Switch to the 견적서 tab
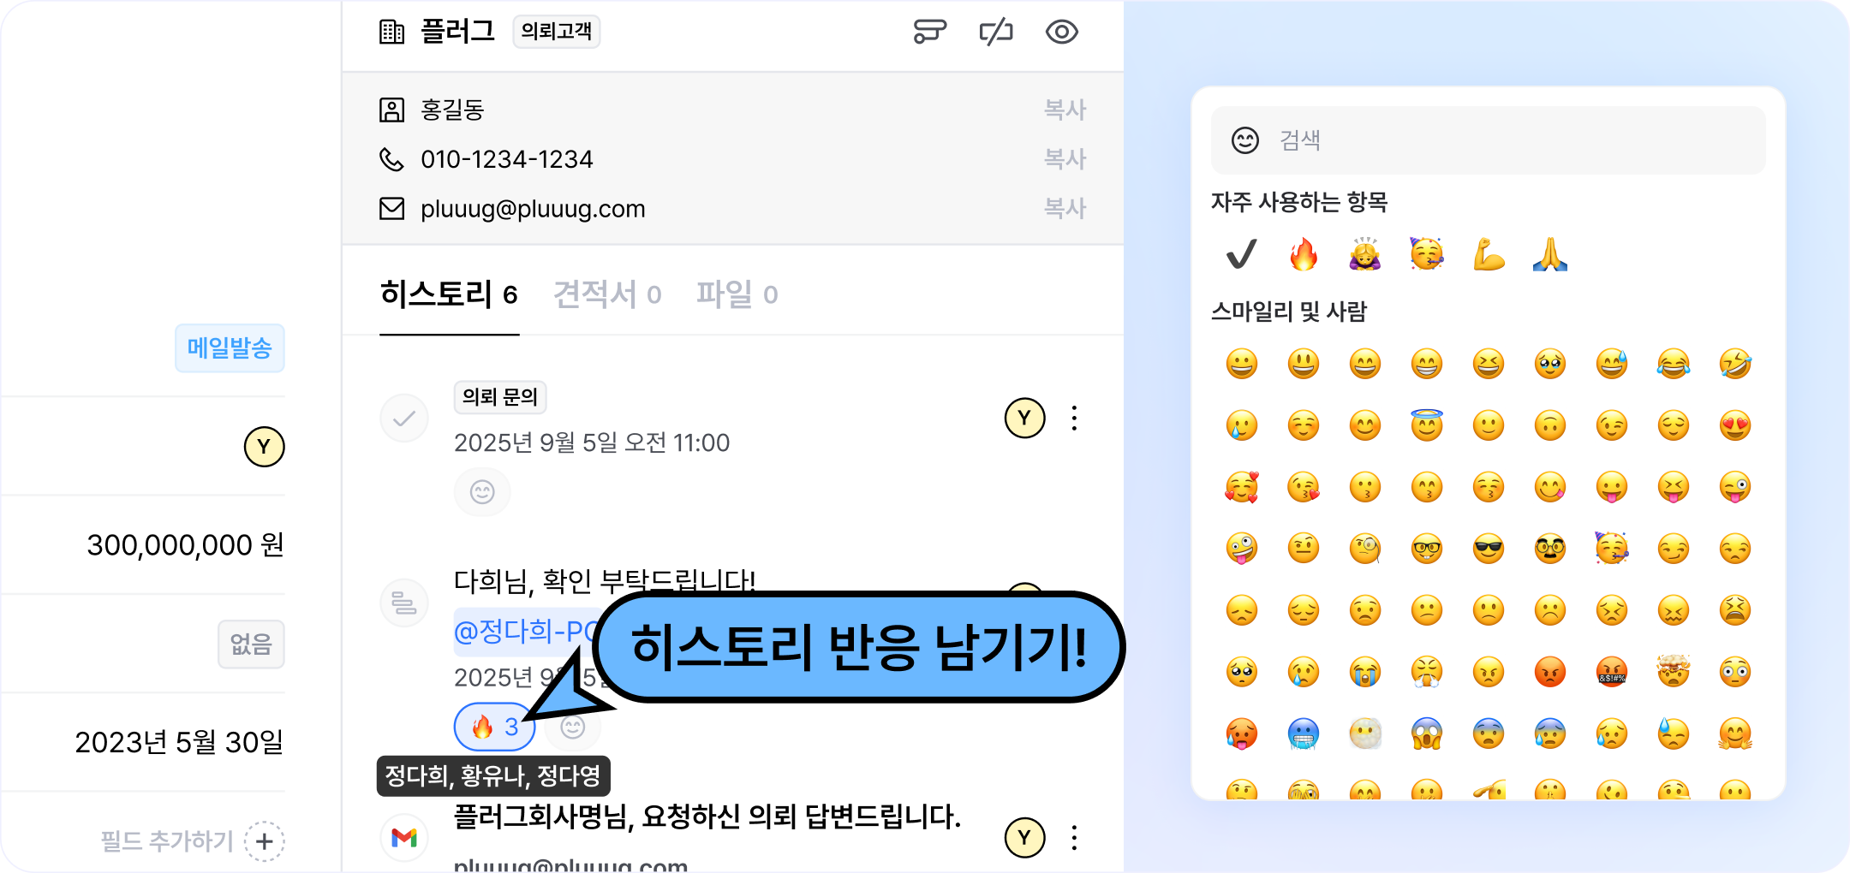This screenshot has height=873, width=1850. [607, 294]
